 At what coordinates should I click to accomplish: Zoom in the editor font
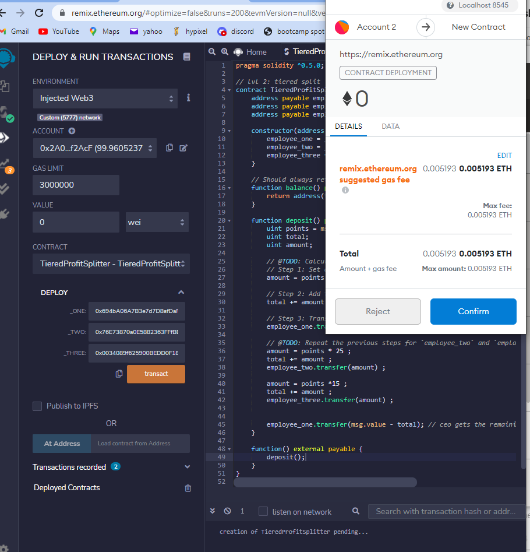[224, 52]
